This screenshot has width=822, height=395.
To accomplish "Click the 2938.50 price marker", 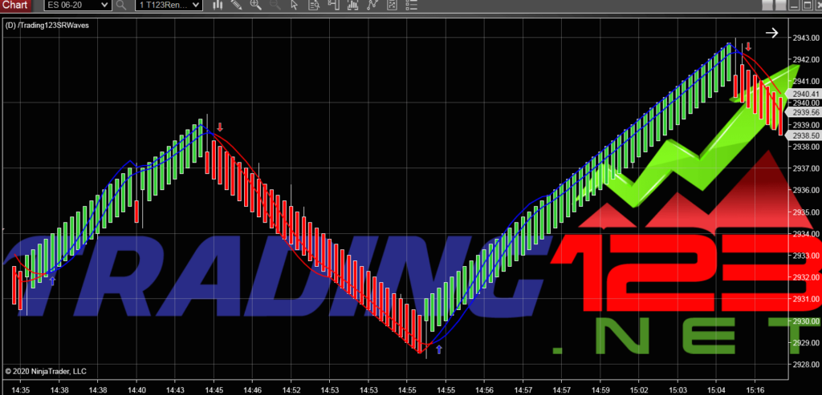I will pos(804,135).
